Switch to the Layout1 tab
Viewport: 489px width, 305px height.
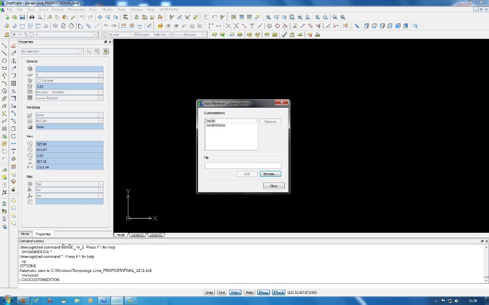[138, 235]
